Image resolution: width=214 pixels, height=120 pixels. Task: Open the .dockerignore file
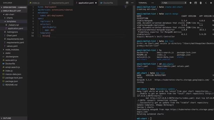click(x=12, y=57)
